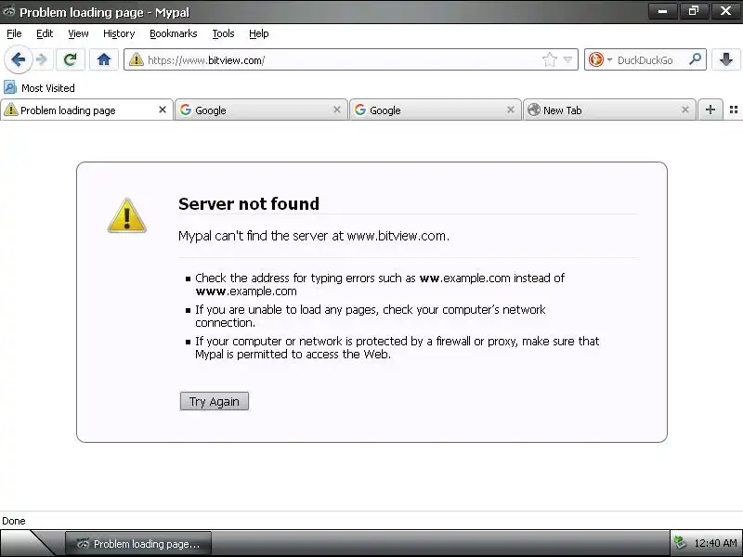Go back with the back arrow button
The image size is (743, 557).
tap(18, 59)
